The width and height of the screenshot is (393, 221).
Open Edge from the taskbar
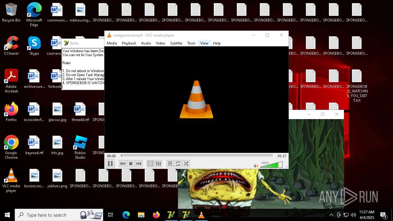126,215
